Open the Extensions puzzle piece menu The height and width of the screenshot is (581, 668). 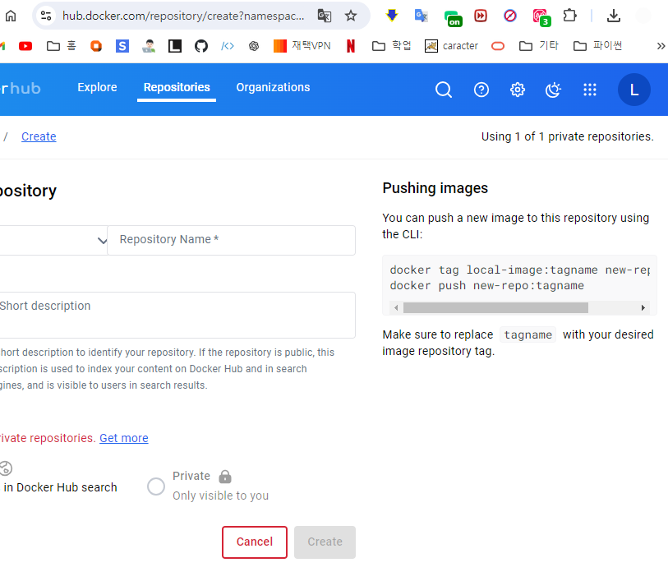(569, 16)
